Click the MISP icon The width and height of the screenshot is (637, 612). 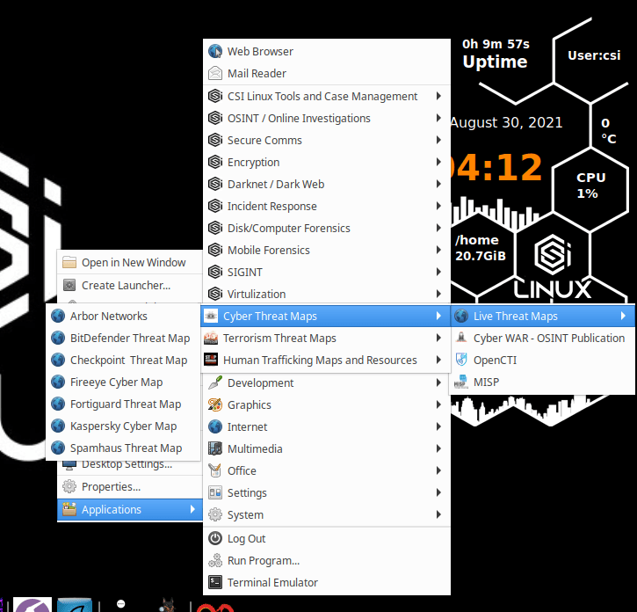tap(461, 382)
